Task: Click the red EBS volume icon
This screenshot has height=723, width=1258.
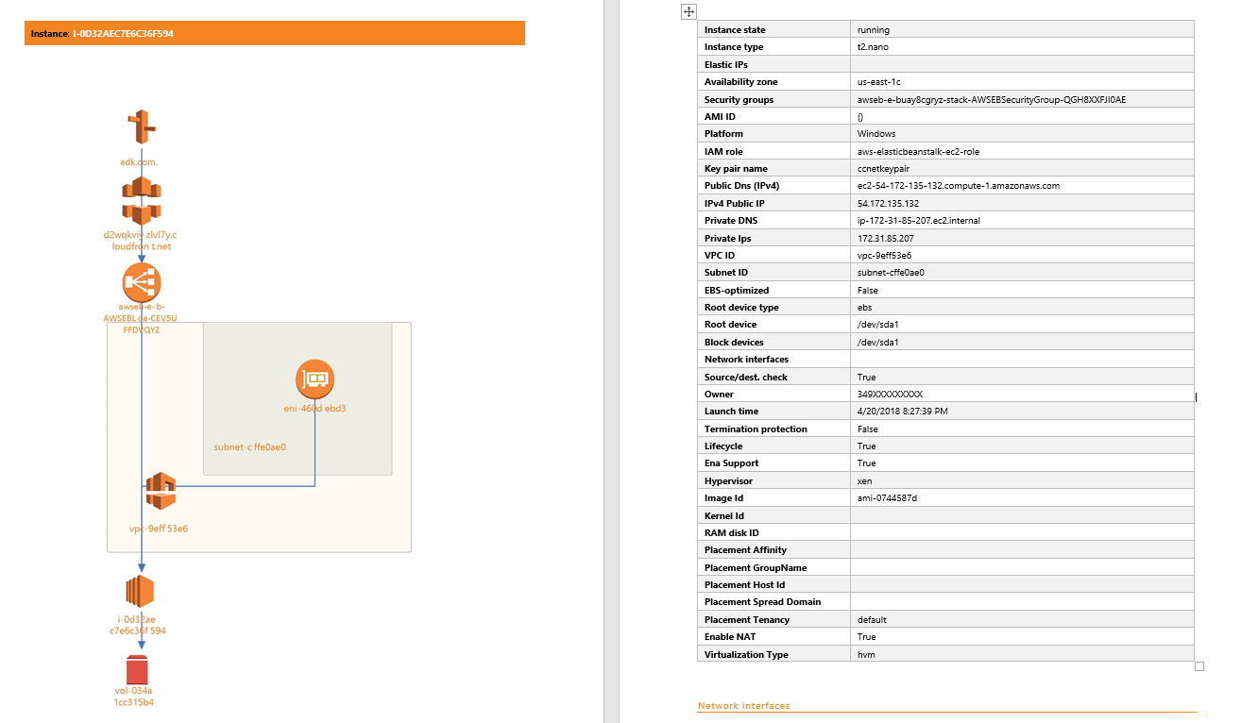Action: 138,669
